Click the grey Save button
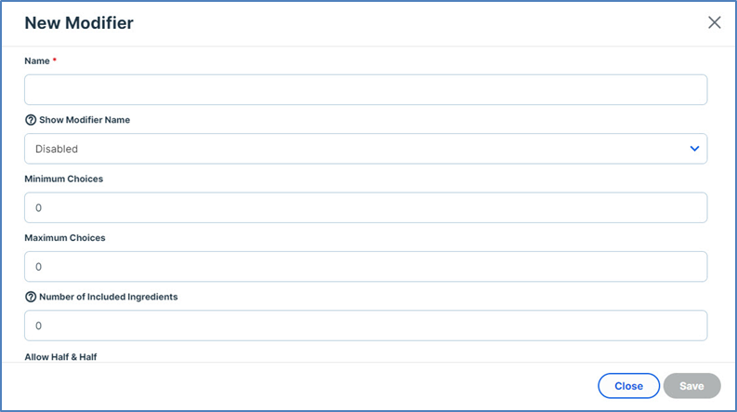737x412 pixels. [691, 386]
